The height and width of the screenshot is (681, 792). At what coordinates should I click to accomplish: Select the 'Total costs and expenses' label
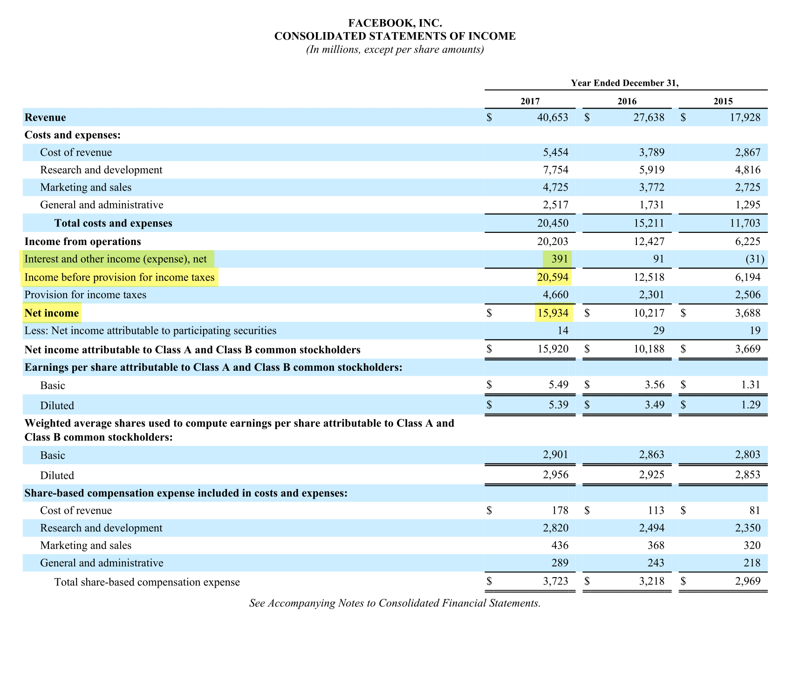click(113, 223)
